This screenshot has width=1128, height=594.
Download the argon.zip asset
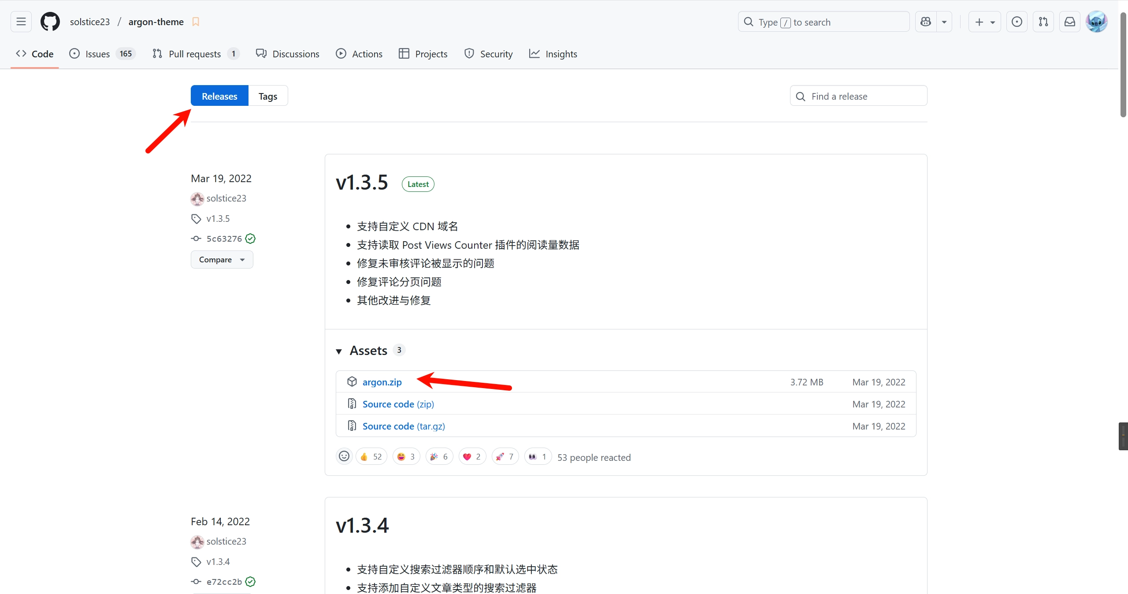(382, 382)
